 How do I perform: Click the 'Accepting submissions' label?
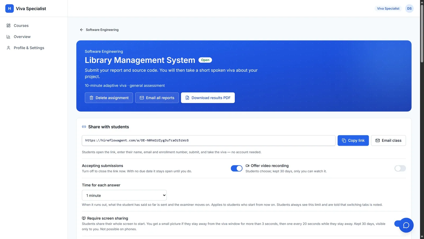(103, 166)
